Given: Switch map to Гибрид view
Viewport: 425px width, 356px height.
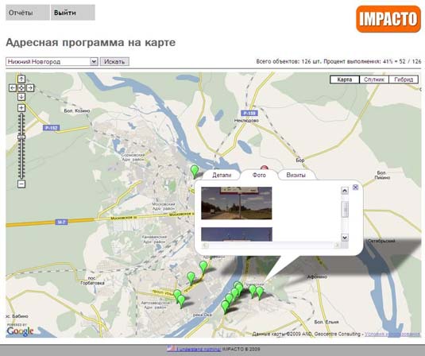Looking at the screenshot, I should coord(404,79).
